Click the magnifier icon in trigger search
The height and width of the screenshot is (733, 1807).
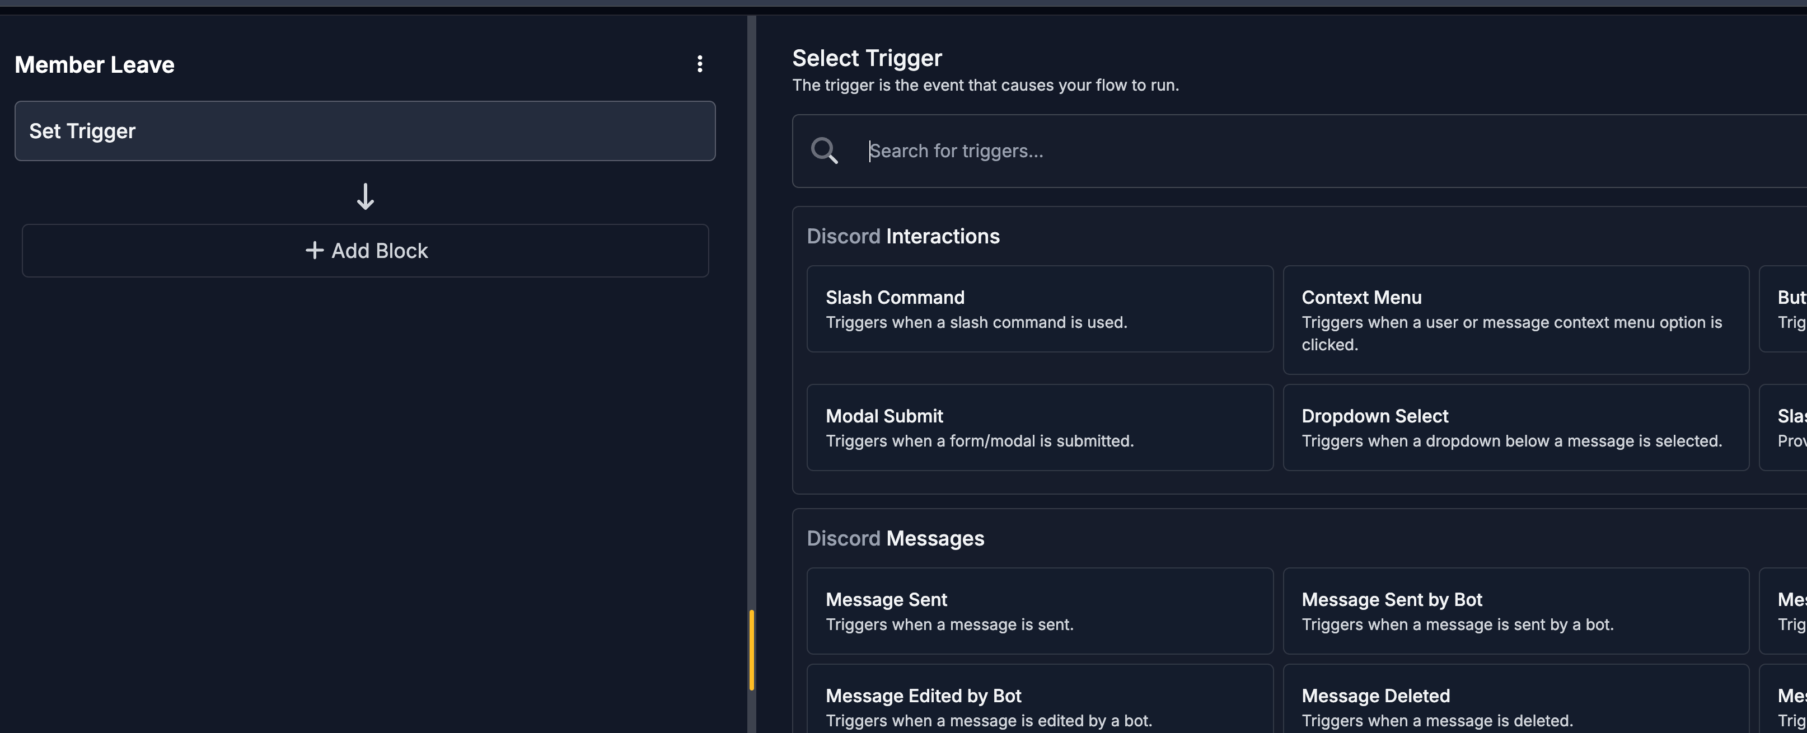point(824,151)
